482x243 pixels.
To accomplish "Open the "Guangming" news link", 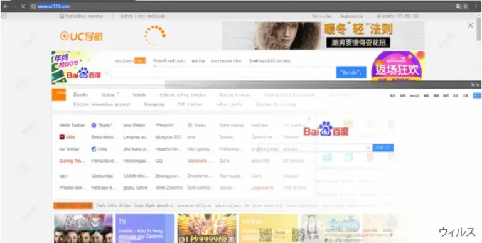I will 154,105.
